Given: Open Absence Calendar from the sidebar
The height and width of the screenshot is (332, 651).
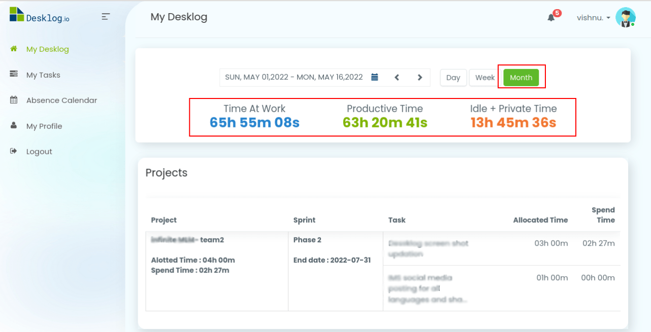Looking at the screenshot, I should (x=61, y=100).
